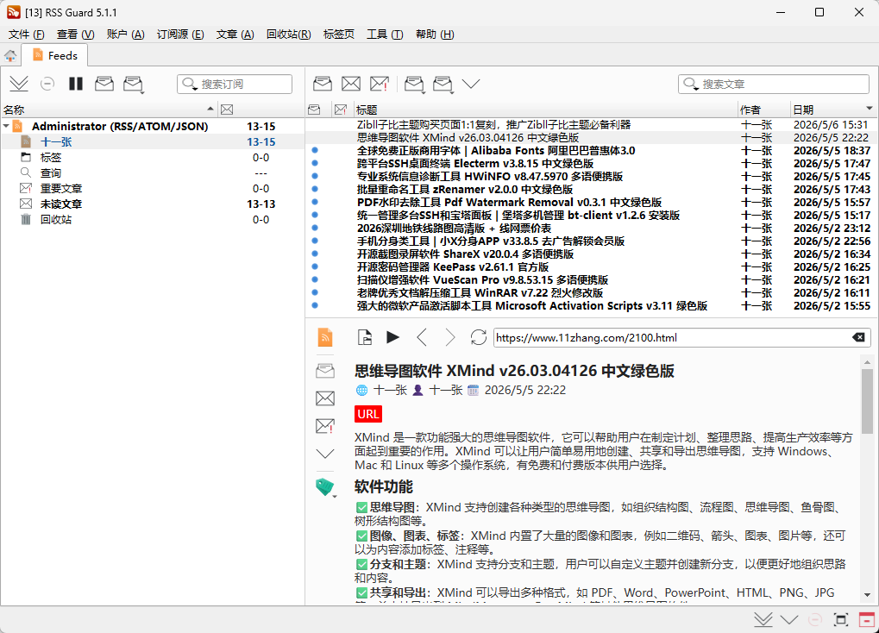Sort feeds by 名称 column header
The width and height of the screenshot is (879, 633).
point(109,110)
